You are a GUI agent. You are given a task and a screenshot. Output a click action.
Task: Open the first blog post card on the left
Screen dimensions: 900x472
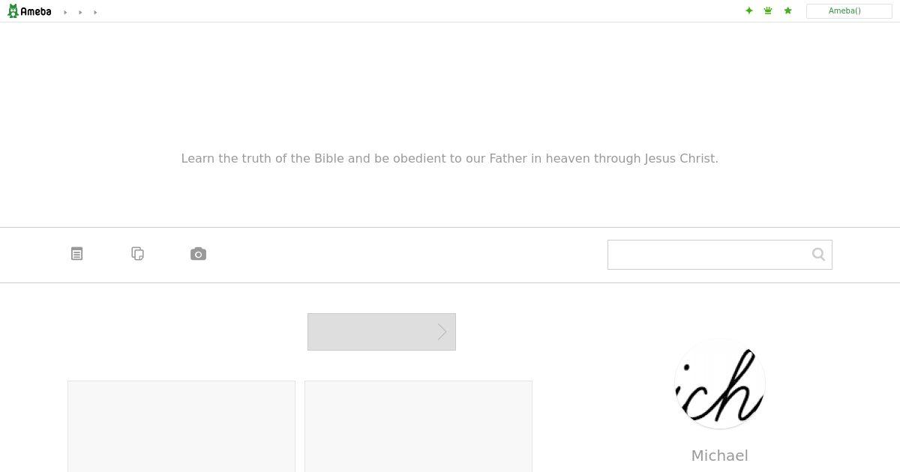pyautogui.click(x=181, y=426)
